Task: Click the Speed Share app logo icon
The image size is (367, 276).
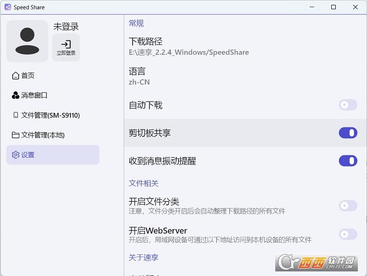Action: click(x=8, y=7)
